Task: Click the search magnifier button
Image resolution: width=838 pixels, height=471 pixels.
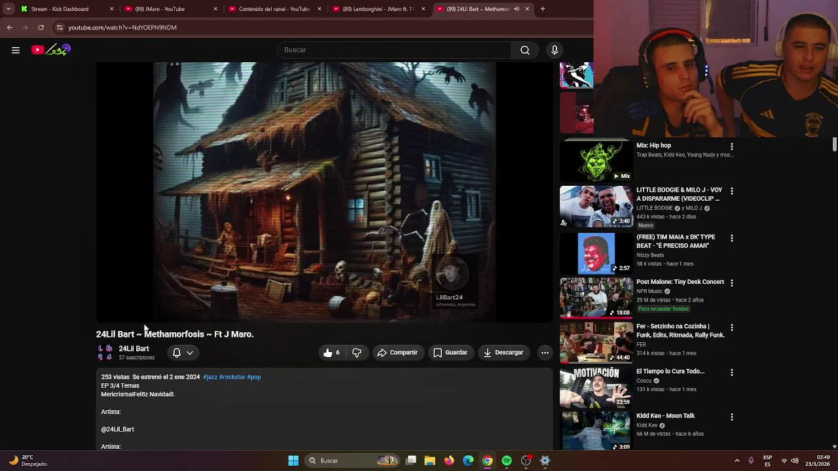Action: [x=525, y=50]
